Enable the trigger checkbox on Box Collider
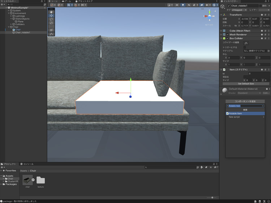 tap(245, 47)
